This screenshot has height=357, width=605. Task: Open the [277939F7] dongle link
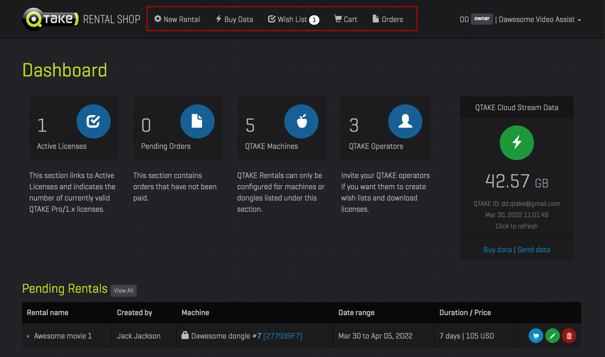point(282,336)
